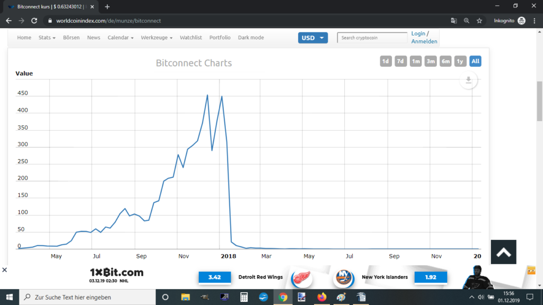Go forward in browser history
Viewport: 543px width, 305px height.
point(21,21)
